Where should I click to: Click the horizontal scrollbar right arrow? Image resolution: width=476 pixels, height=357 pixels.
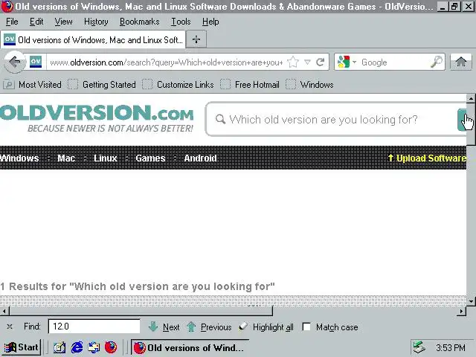(x=461, y=311)
